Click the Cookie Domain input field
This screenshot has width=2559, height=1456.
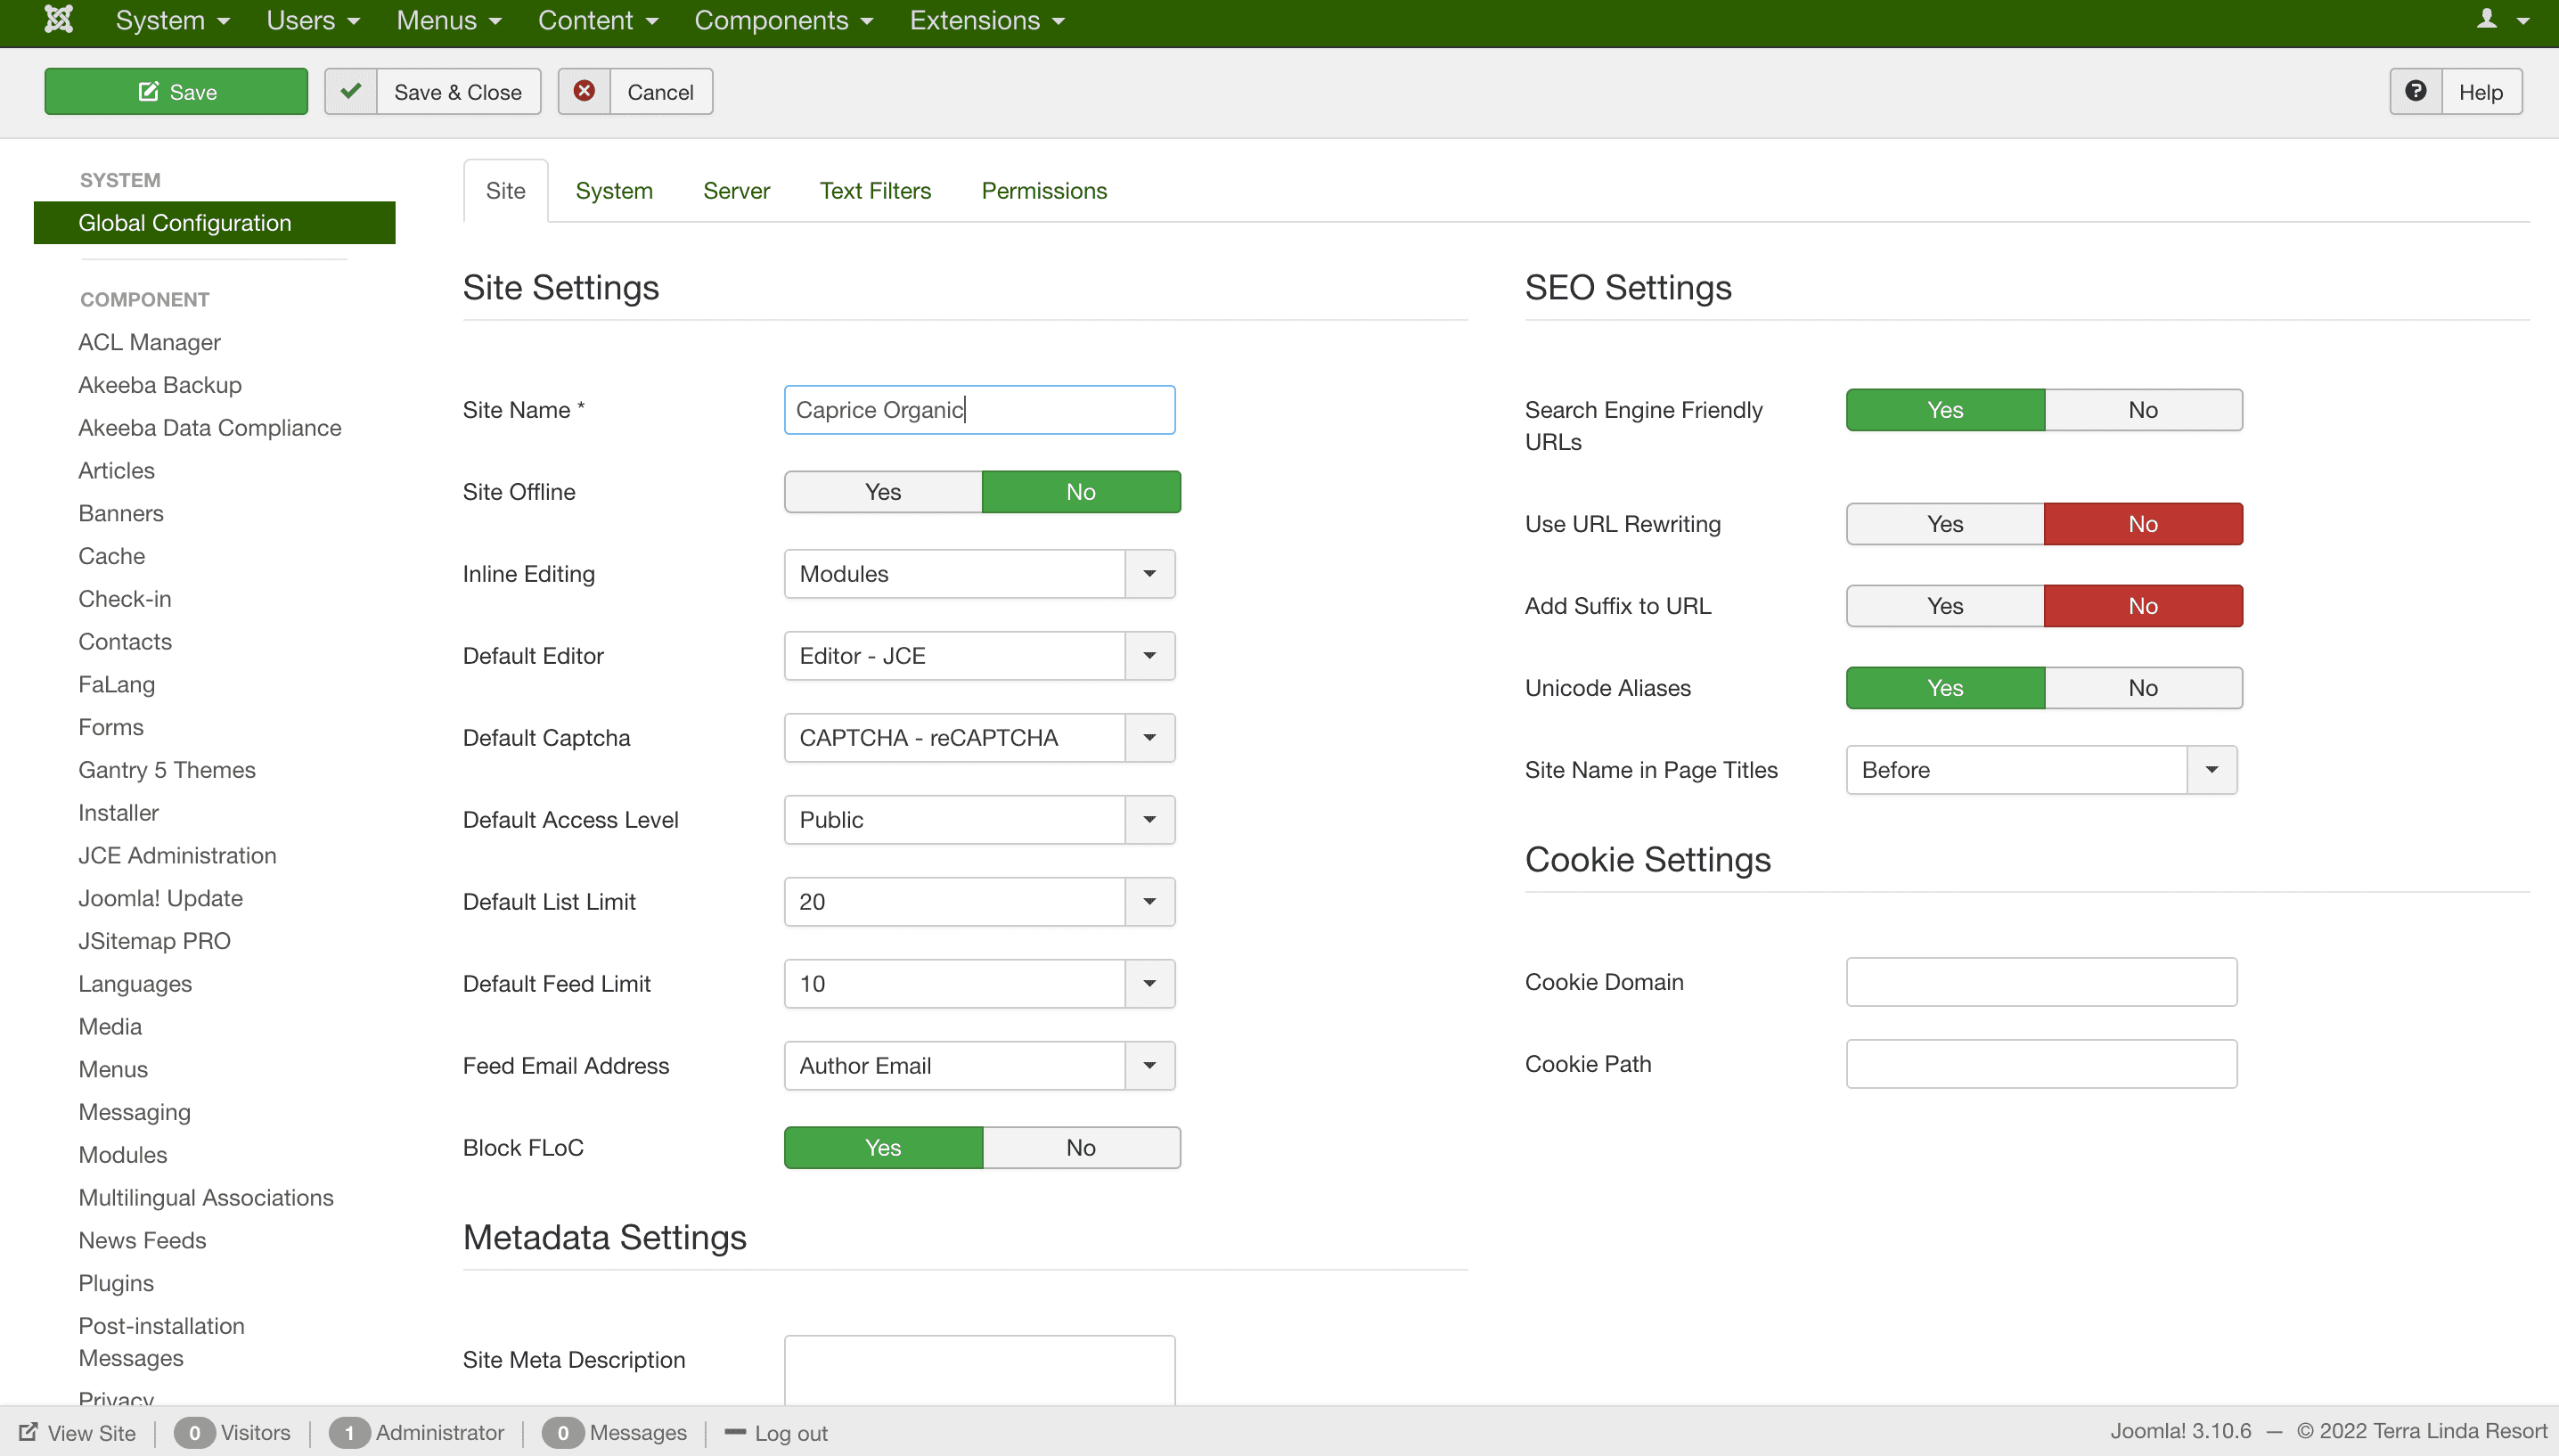coord(2041,982)
